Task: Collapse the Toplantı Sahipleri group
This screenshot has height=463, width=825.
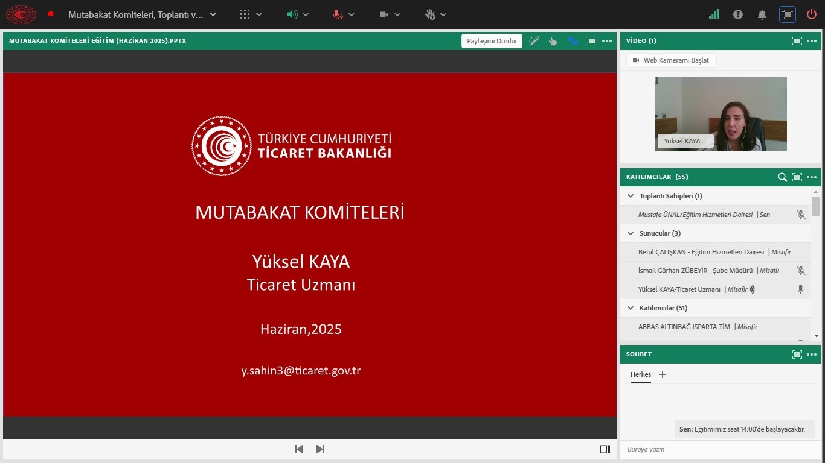Action: tap(631, 196)
